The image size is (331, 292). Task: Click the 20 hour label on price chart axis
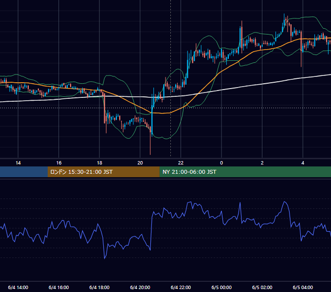tap(140, 163)
